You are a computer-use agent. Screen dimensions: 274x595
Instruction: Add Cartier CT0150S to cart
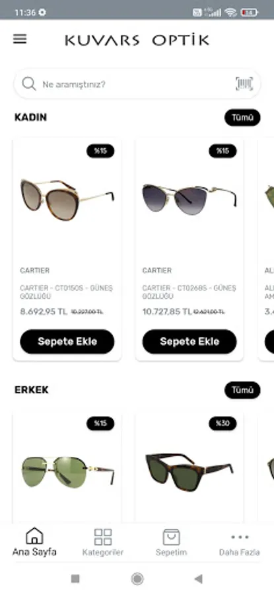(67, 342)
